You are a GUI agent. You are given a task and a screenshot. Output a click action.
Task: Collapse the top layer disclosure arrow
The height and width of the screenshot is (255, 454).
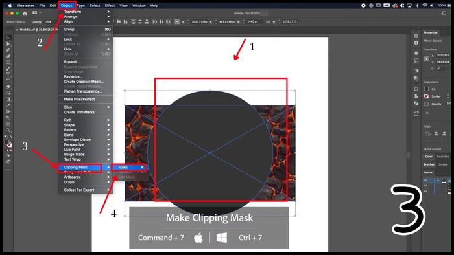438,181
